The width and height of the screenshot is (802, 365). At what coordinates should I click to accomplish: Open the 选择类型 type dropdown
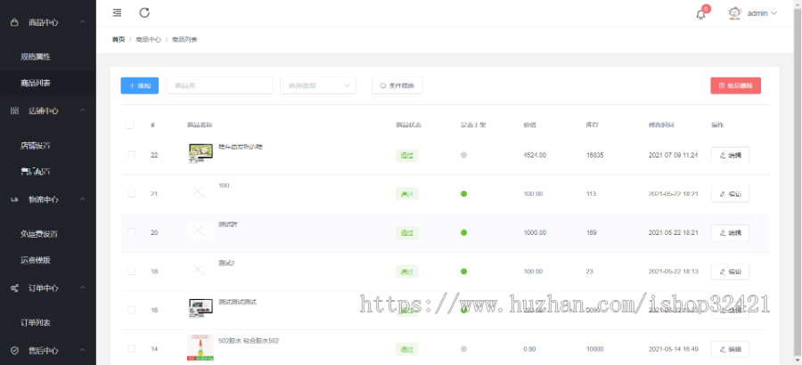pos(318,85)
